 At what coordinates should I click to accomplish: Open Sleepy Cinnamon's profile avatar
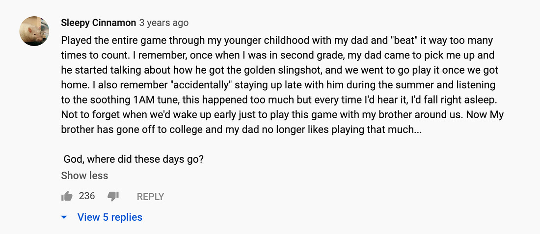tap(34, 31)
